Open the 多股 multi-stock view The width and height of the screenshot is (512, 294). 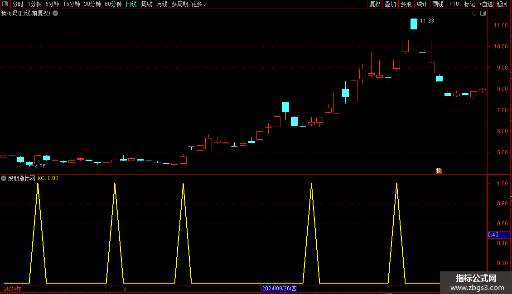click(x=406, y=4)
